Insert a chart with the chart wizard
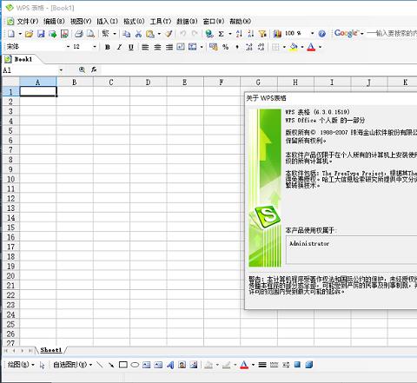Viewport: 417px width, 383px height. [x=277, y=34]
